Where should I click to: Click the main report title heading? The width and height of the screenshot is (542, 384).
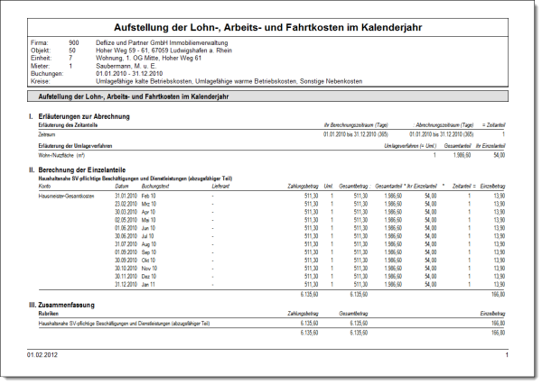[268, 27]
